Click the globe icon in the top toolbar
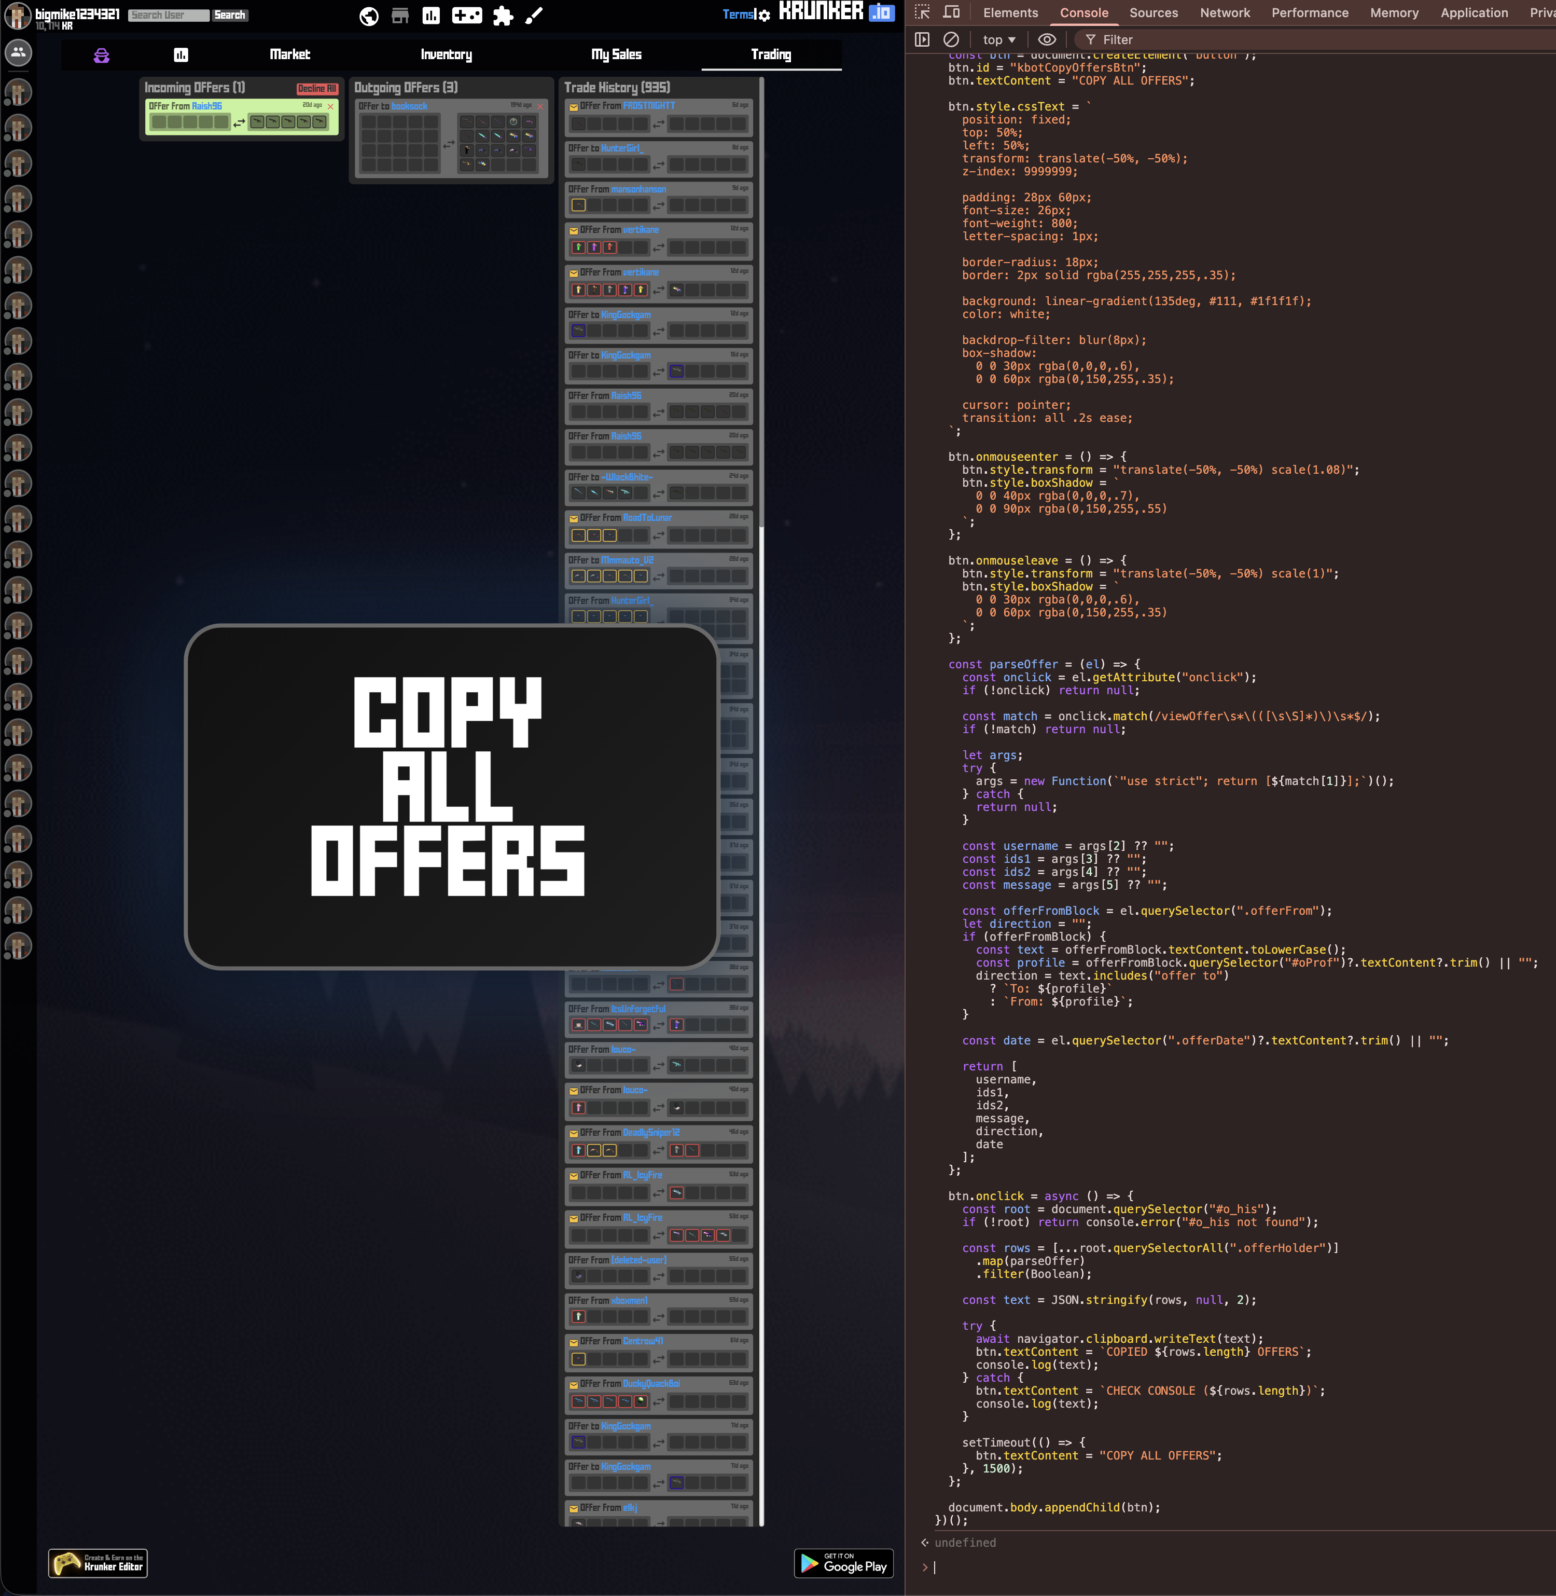The width and height of the screenshot is (1556, 1596). (369, 16)
